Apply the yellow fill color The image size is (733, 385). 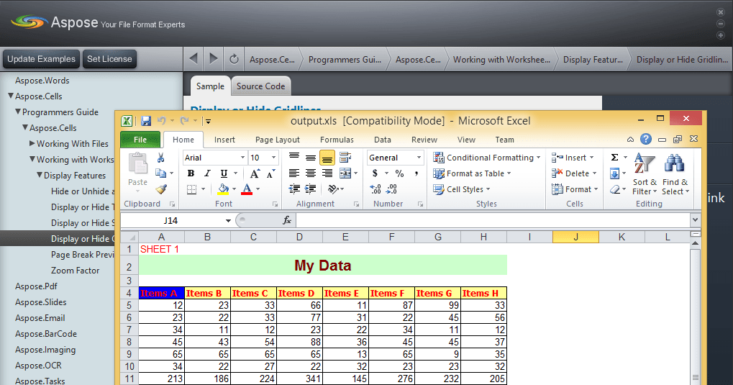point(223,189)
